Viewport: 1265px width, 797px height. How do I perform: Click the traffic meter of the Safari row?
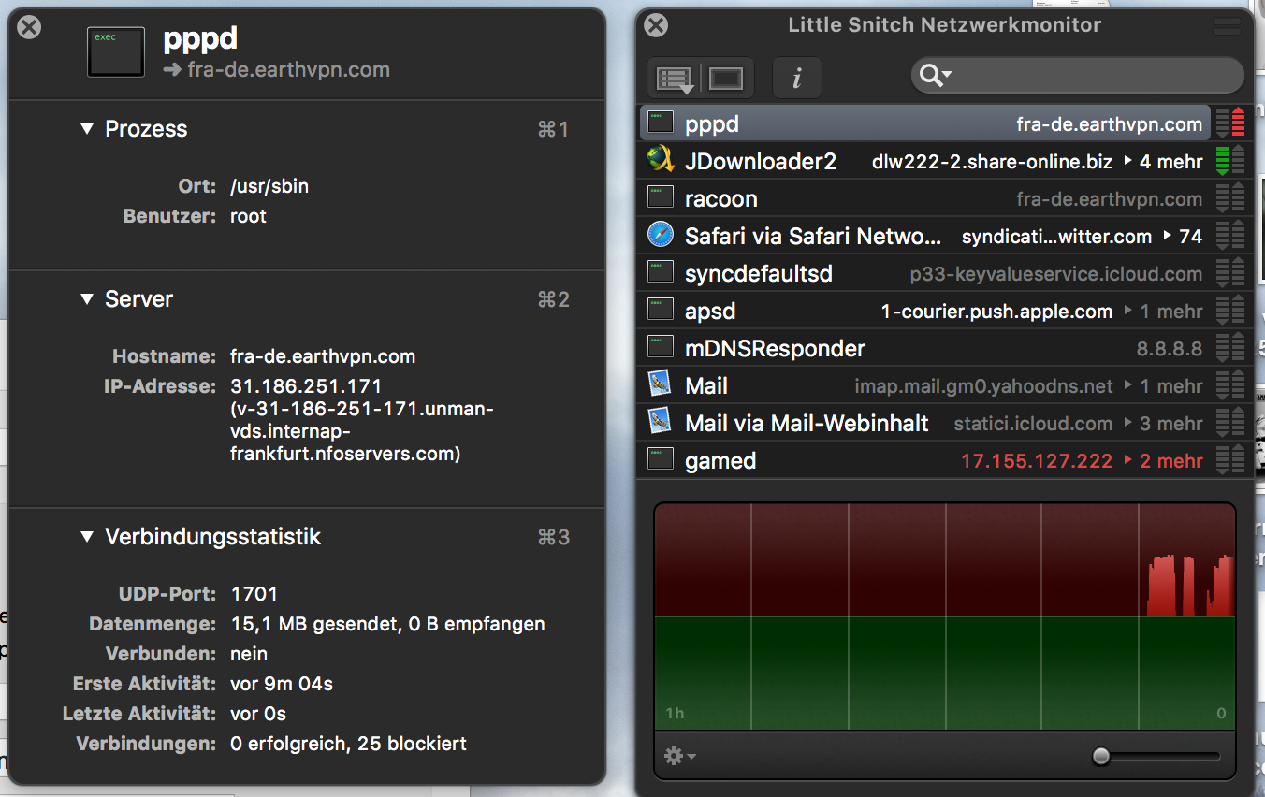tap(1230, 235)
